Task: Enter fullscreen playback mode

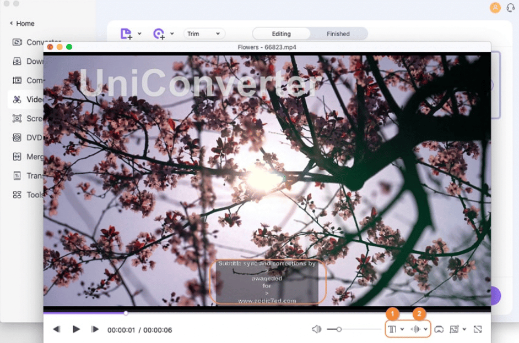Action: tap(477, 329)
